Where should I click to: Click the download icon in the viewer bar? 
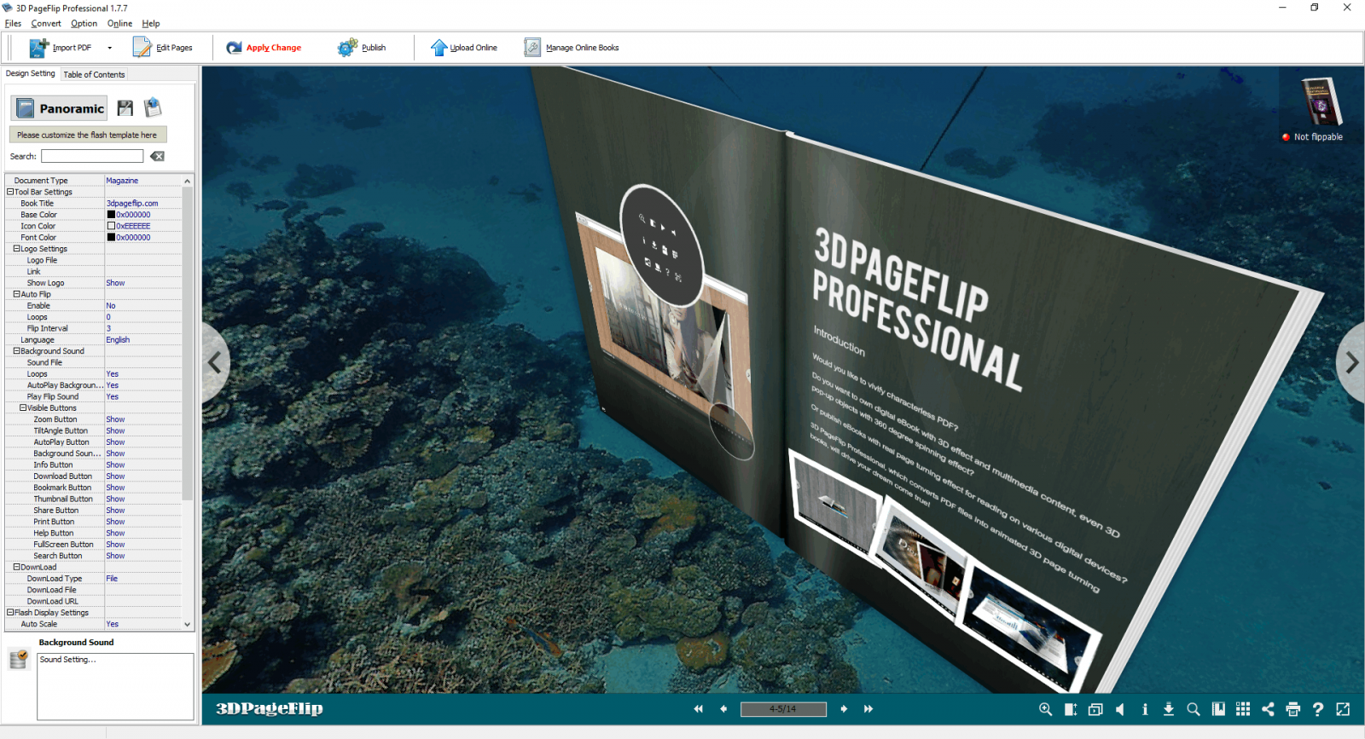pos(1169,709)
